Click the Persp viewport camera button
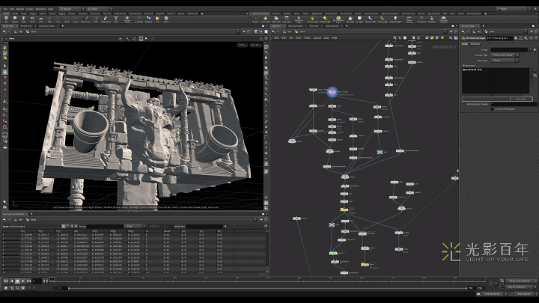Viewport: 539px width, 303px height. [x=243, y=46]
